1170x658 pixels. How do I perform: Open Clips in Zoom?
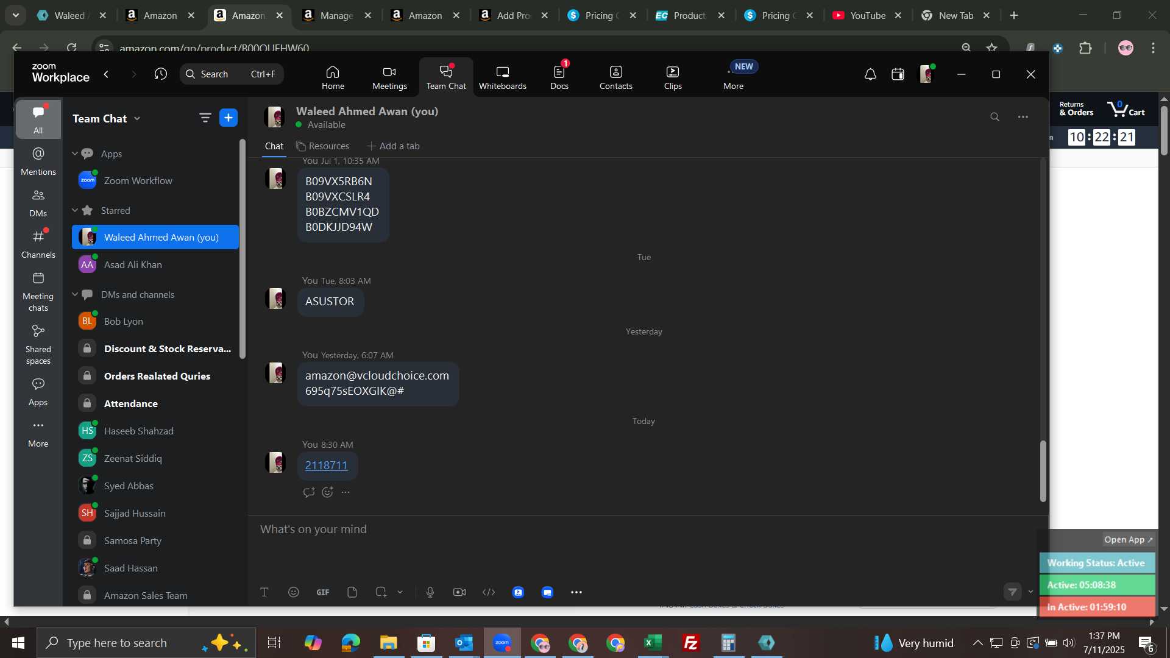(673, 77)
